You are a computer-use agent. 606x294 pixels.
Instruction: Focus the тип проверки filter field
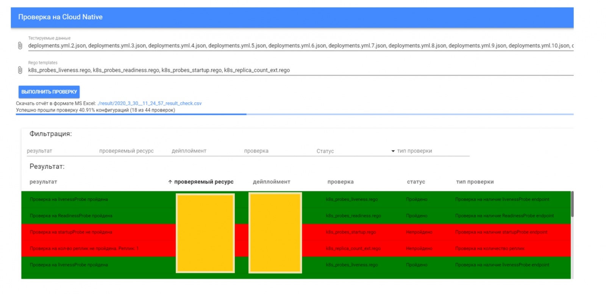(433, 151)
